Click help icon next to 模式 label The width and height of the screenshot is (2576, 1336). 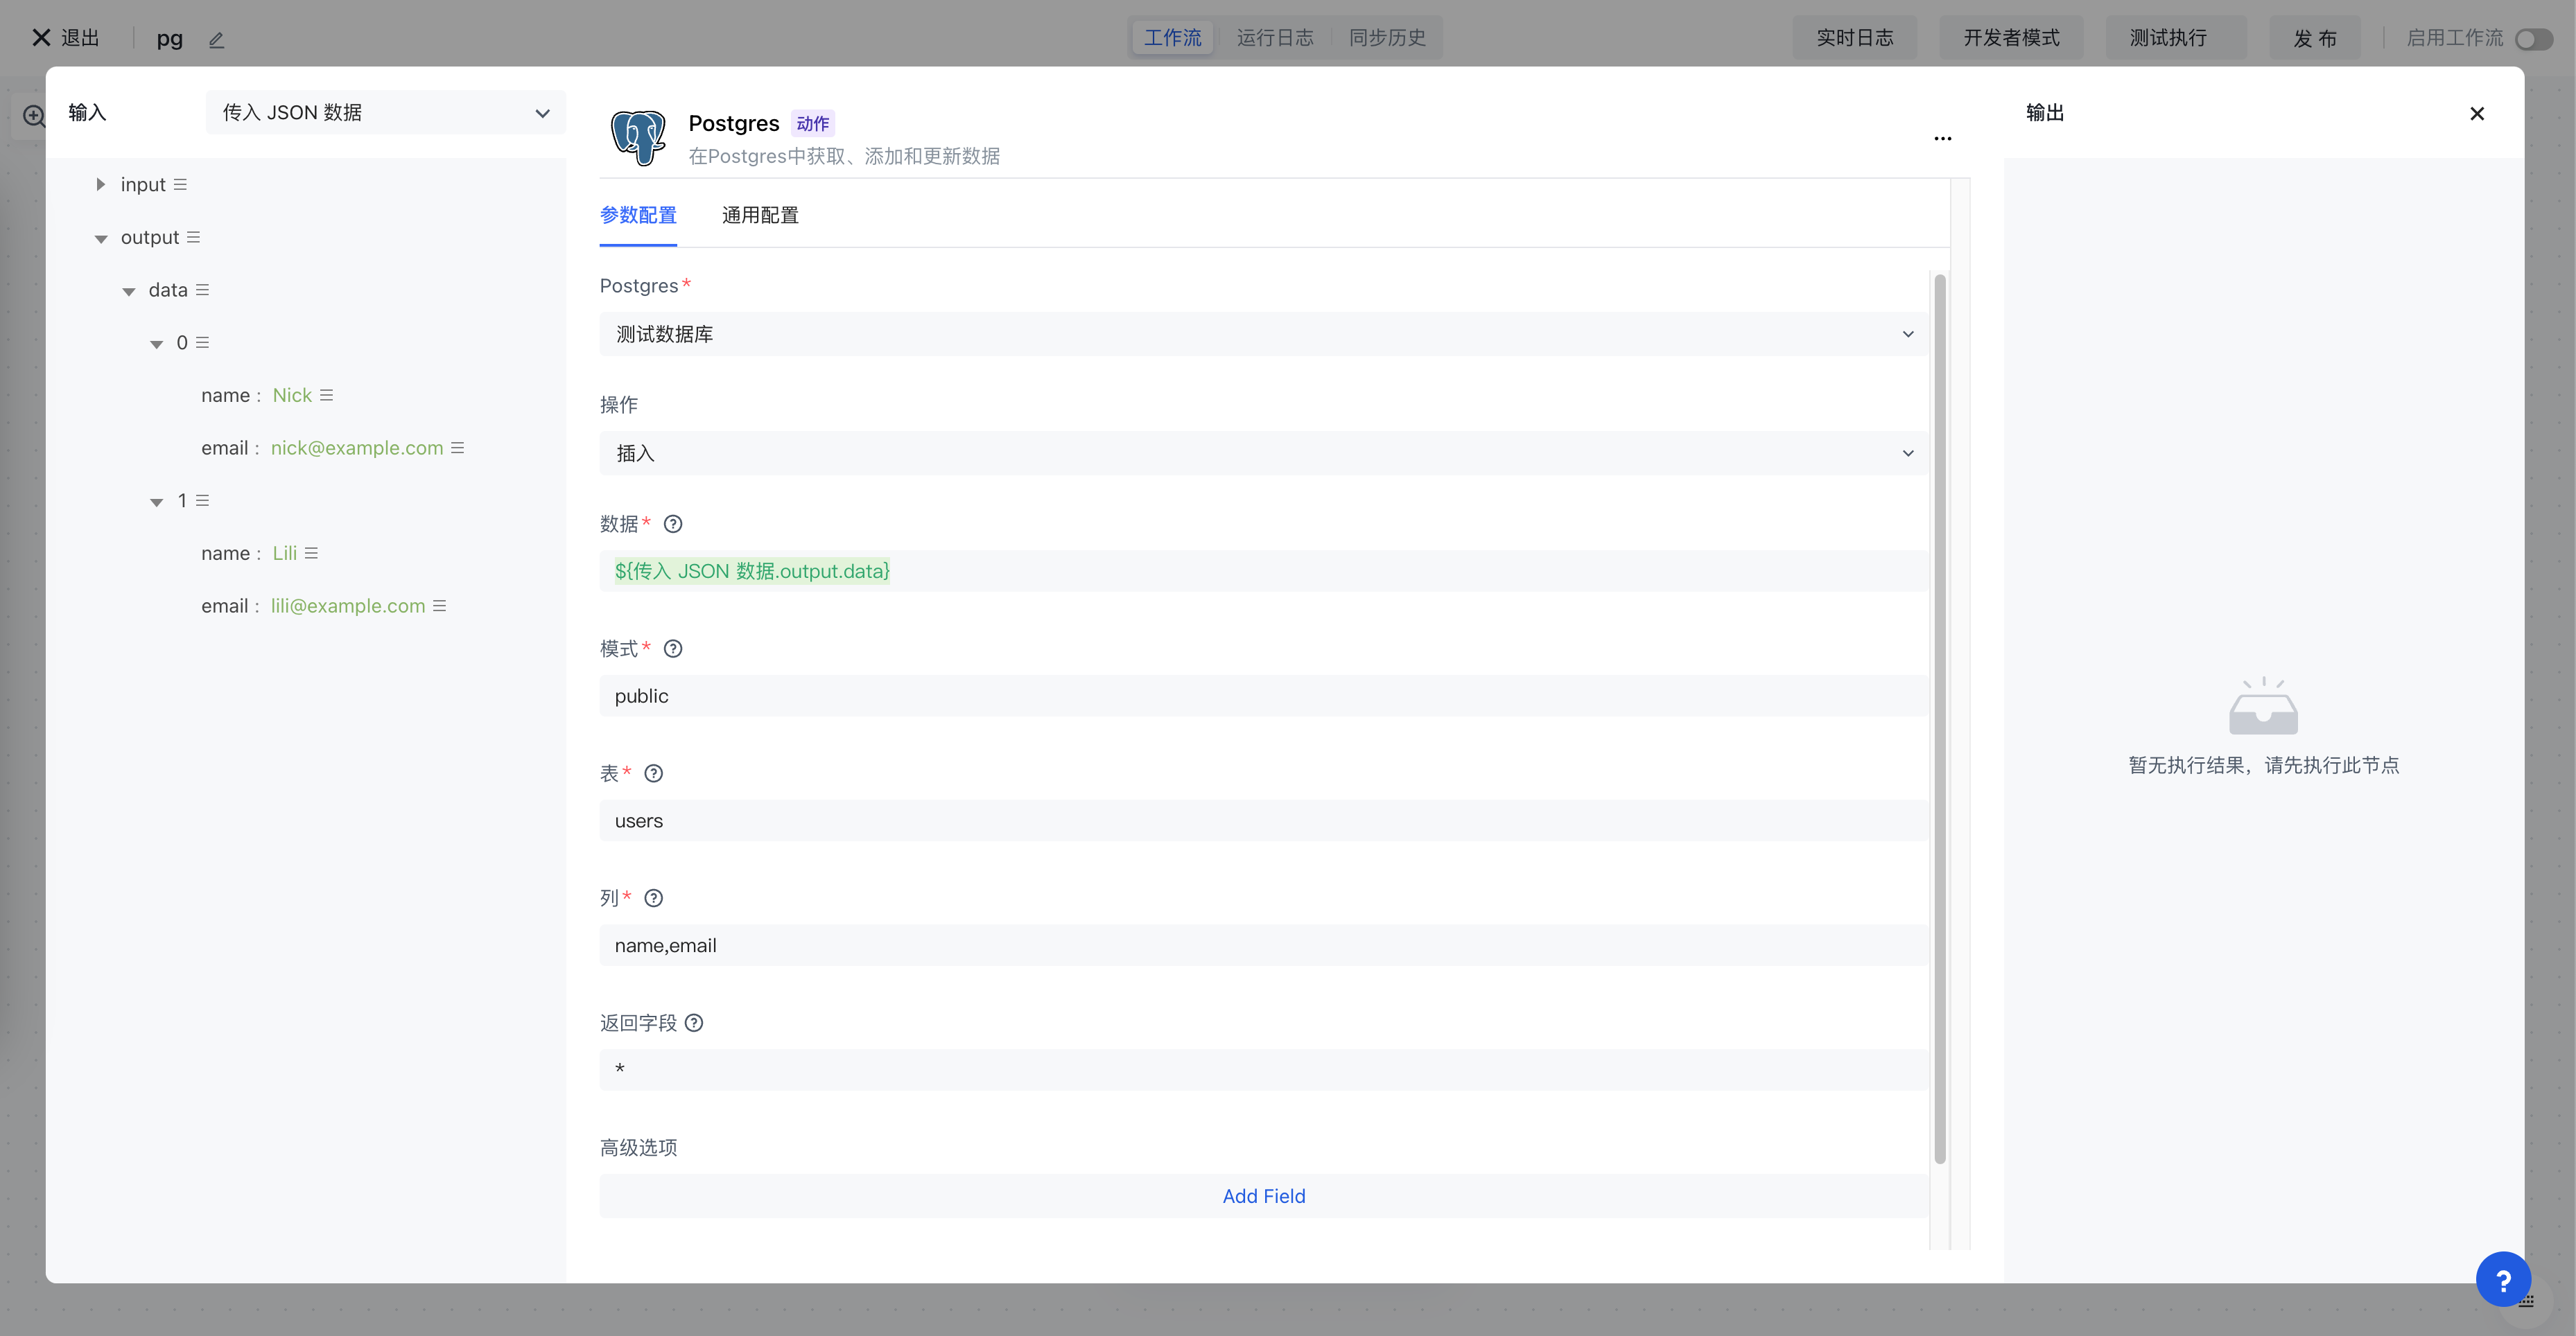pyautogui.click(x=673, y=649)
